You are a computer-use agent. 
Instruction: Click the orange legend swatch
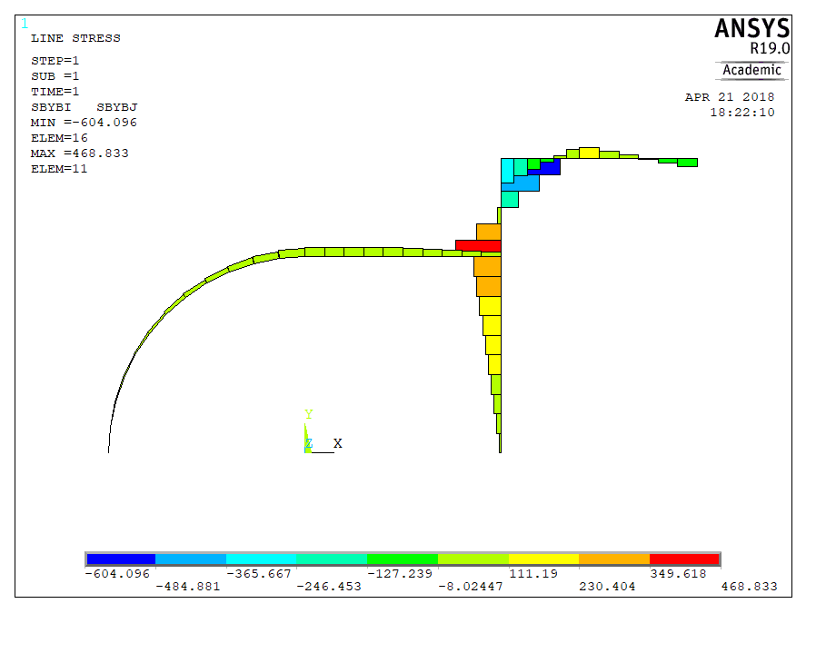coord(614,559)
